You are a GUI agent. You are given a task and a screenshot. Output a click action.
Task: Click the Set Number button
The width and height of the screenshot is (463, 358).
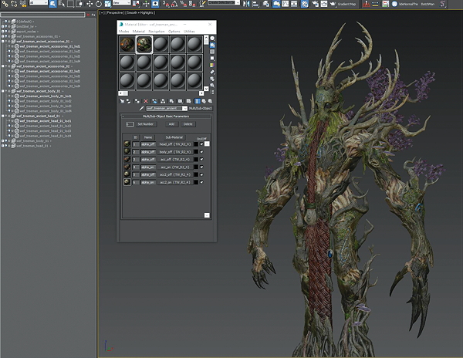146,124
